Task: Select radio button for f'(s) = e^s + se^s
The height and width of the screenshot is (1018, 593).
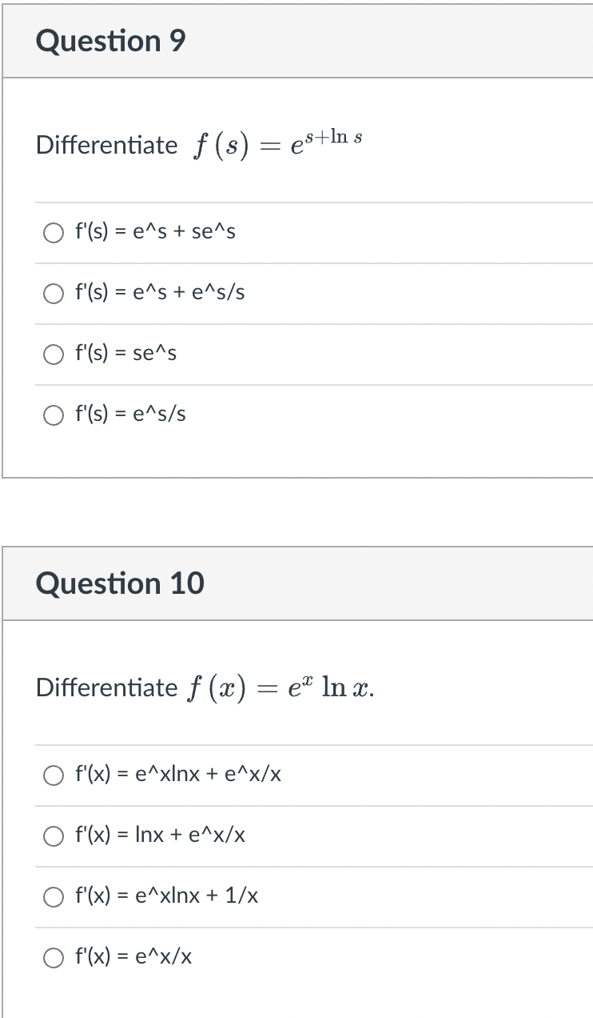Action: [x=54, y=233]
